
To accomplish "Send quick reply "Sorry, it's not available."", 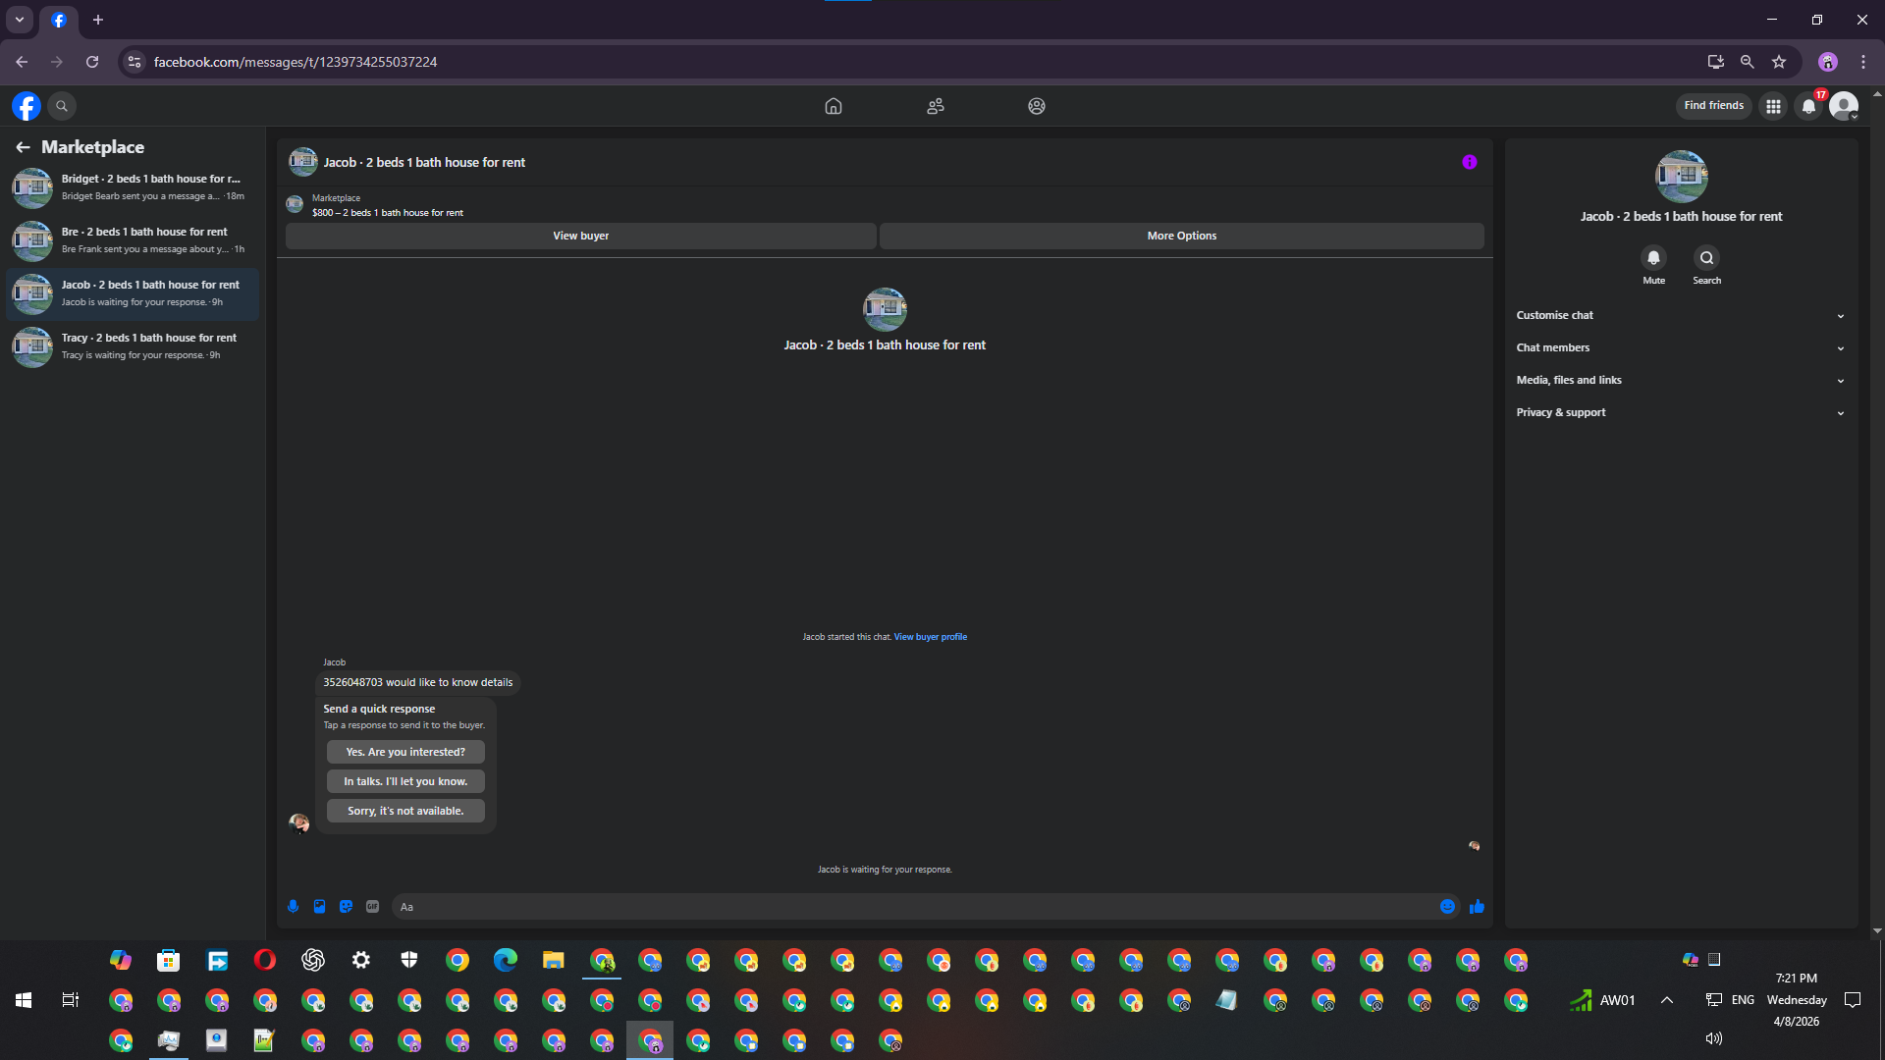I will [405, 811].
